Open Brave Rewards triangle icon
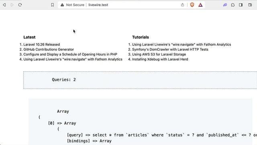 point(200,5)
